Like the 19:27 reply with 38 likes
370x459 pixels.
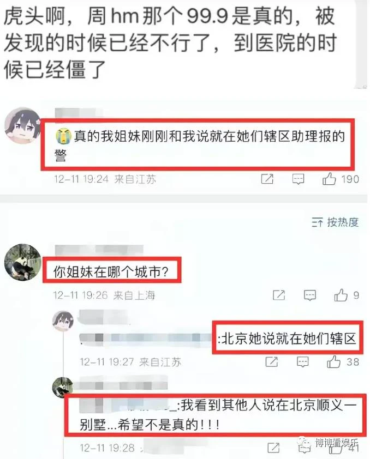tap(333, 362)
